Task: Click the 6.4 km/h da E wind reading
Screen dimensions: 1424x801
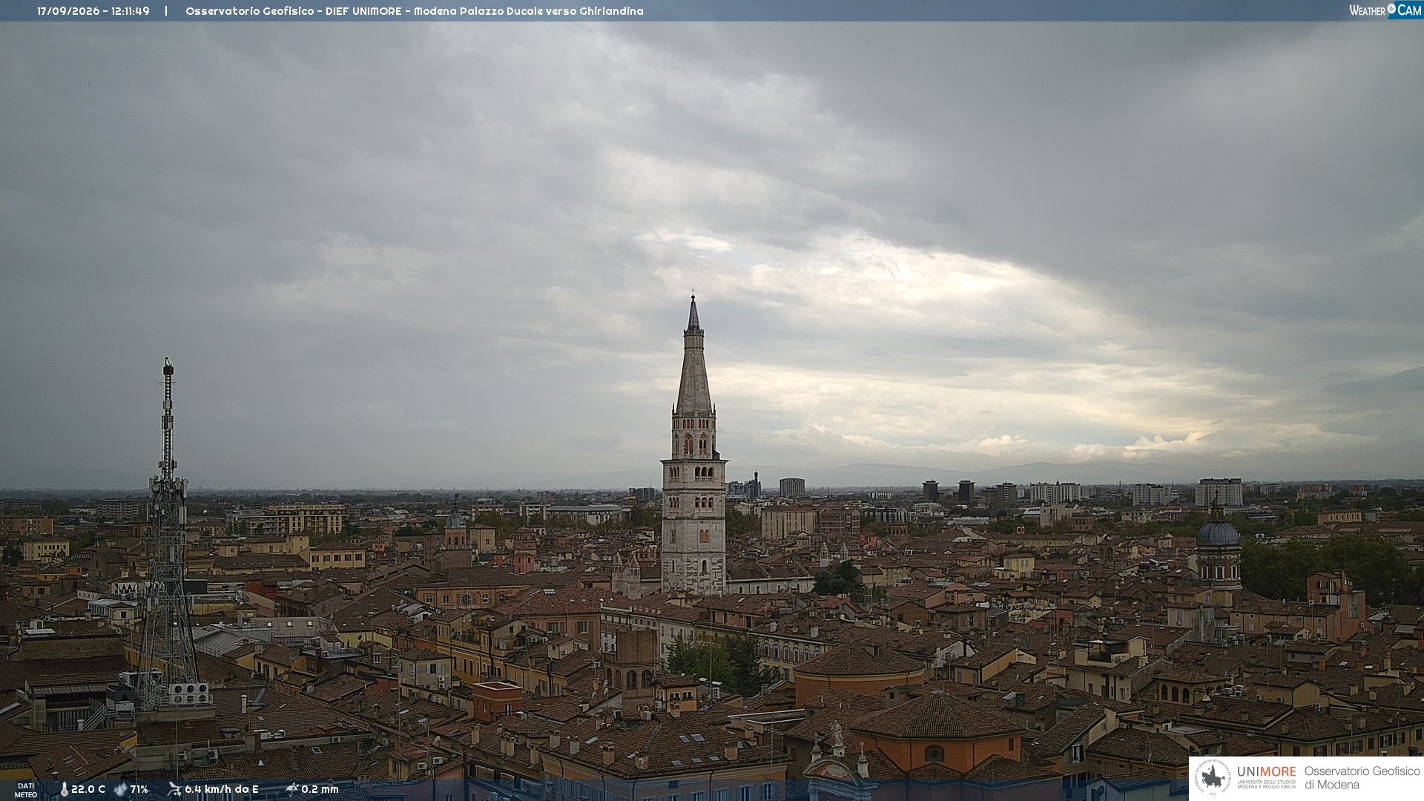Action: click(x=222, y=789)
